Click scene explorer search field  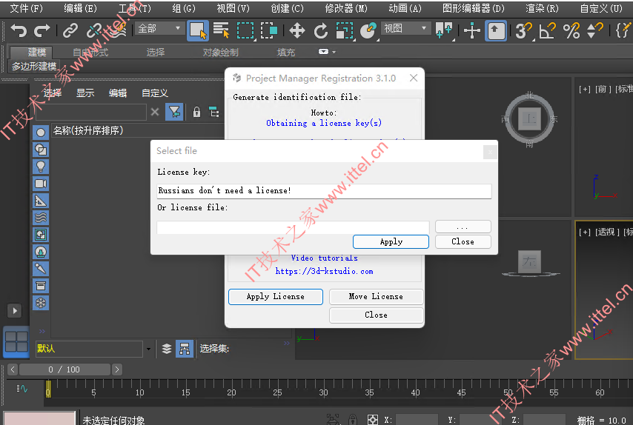[91, 112]
